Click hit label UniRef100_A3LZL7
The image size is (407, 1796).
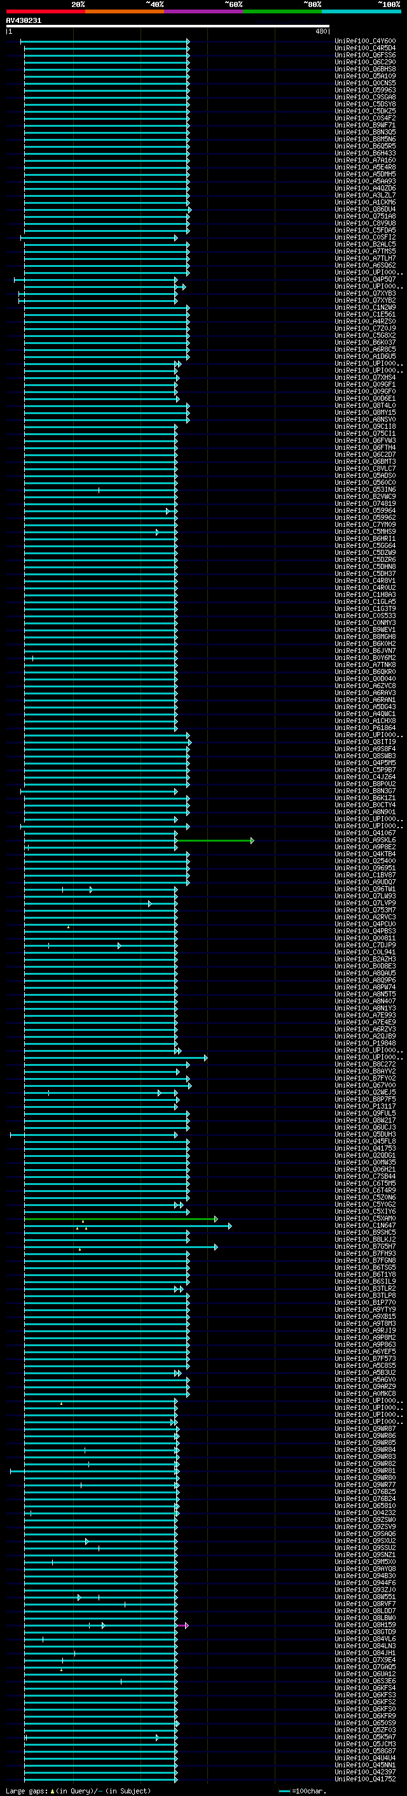pos(365,195)
